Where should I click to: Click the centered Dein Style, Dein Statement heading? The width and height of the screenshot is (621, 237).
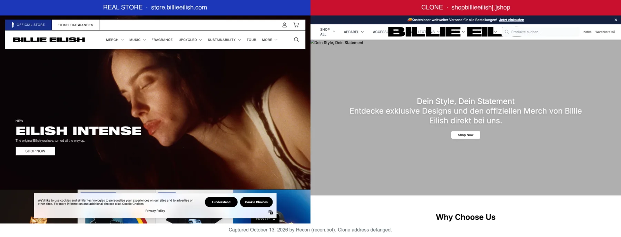click(465, 101)
